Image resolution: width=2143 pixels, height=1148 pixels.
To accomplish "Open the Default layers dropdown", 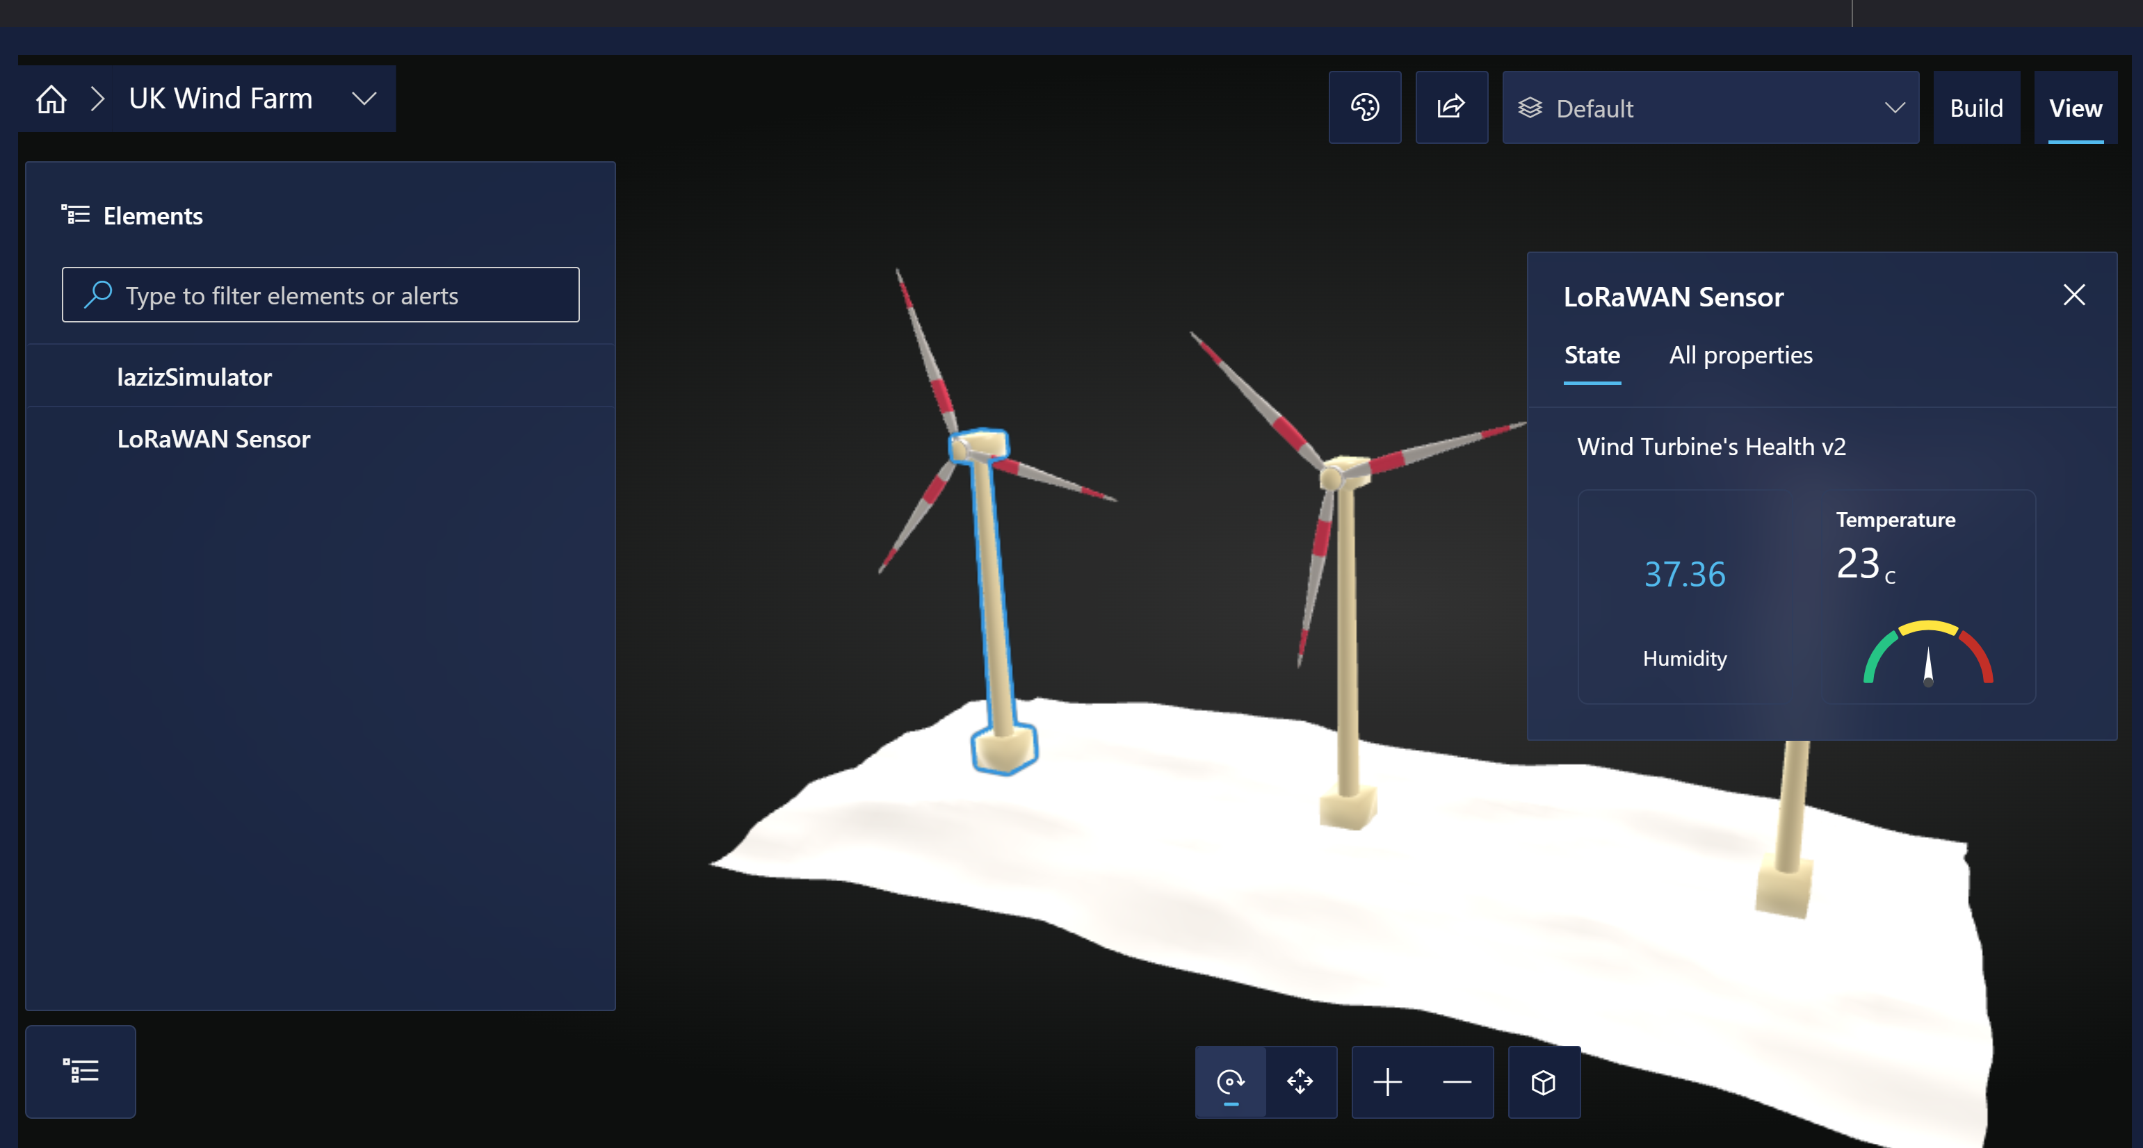I will tap(1710, 108).
